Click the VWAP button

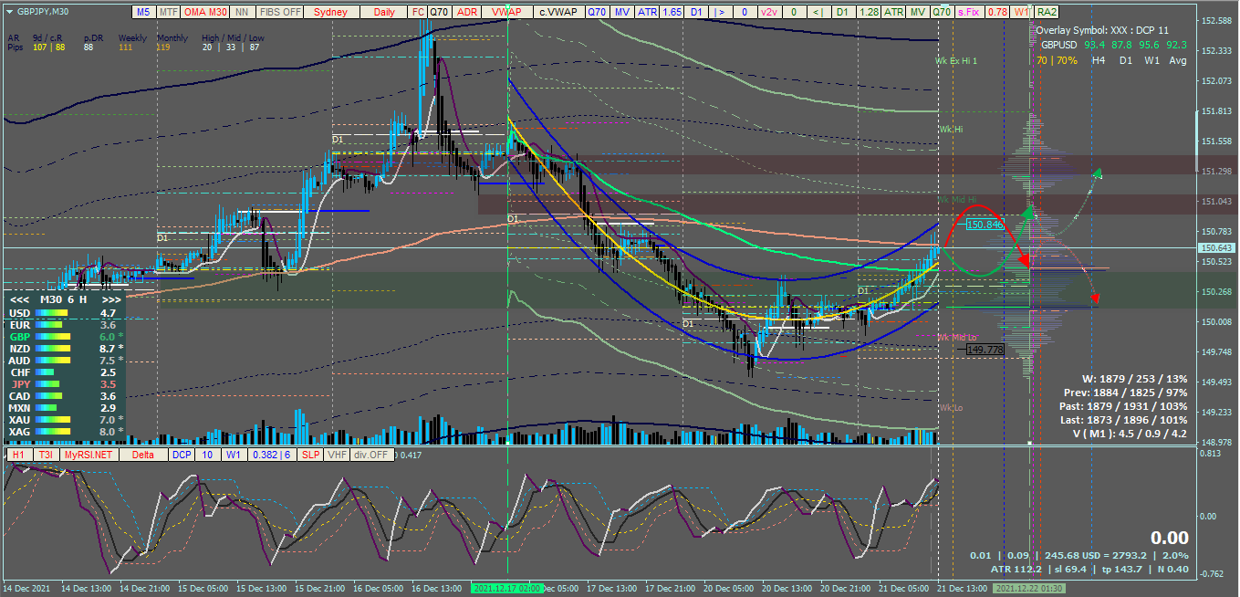[506, 12]
